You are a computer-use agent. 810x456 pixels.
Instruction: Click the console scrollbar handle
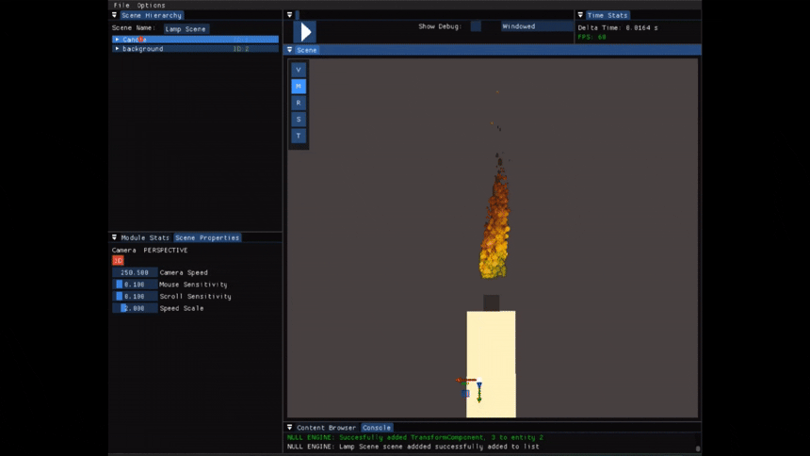click(x=697, y=448)
